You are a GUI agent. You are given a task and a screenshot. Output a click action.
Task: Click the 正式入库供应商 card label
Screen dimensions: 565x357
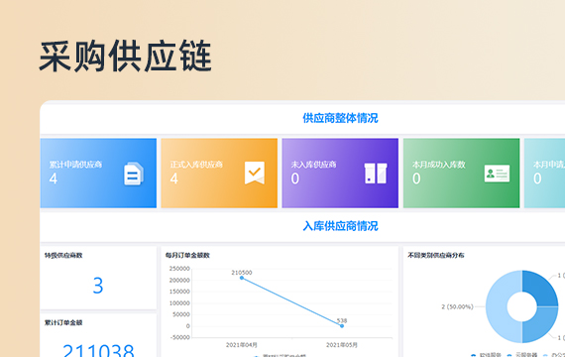tap(196, 165)
